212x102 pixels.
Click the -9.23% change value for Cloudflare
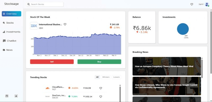pyautogui.click(x=75, y=88)
